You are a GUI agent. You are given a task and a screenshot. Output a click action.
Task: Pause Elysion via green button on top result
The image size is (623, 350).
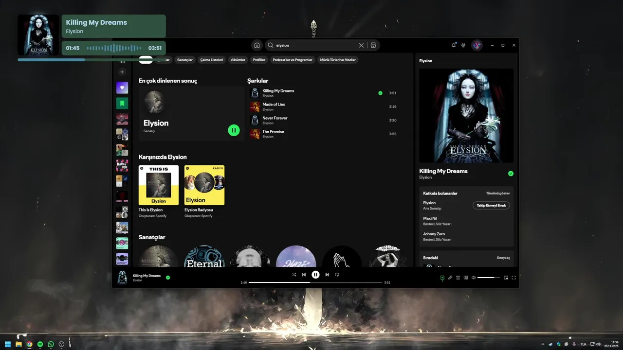[x=234, y=130]
